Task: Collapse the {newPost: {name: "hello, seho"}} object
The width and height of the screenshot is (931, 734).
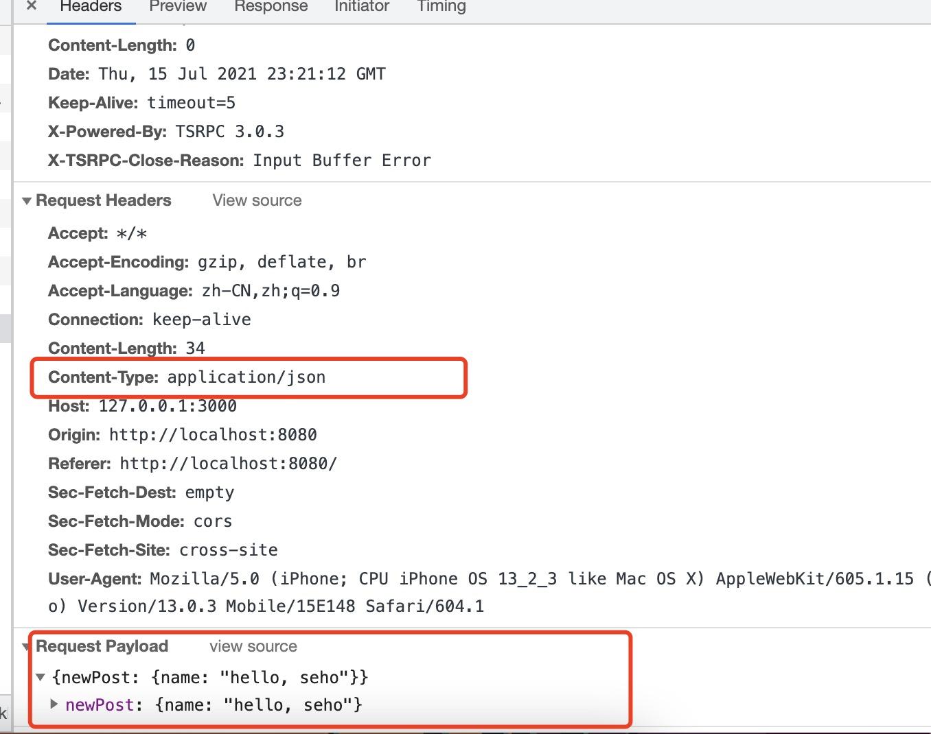Action: [x=41, y=677]
